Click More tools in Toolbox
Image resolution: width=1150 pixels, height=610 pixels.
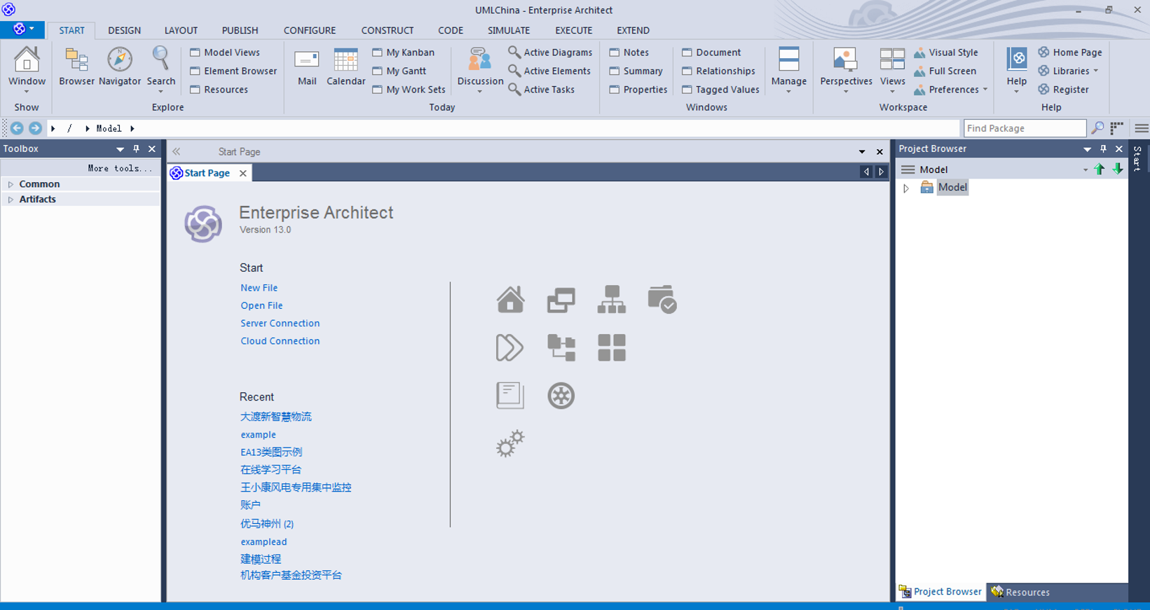(119, 168)
